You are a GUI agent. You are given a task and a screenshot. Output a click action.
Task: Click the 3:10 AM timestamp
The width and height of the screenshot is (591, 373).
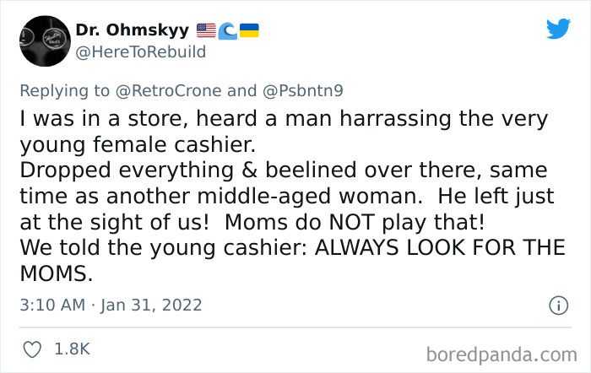pos(52,305)
